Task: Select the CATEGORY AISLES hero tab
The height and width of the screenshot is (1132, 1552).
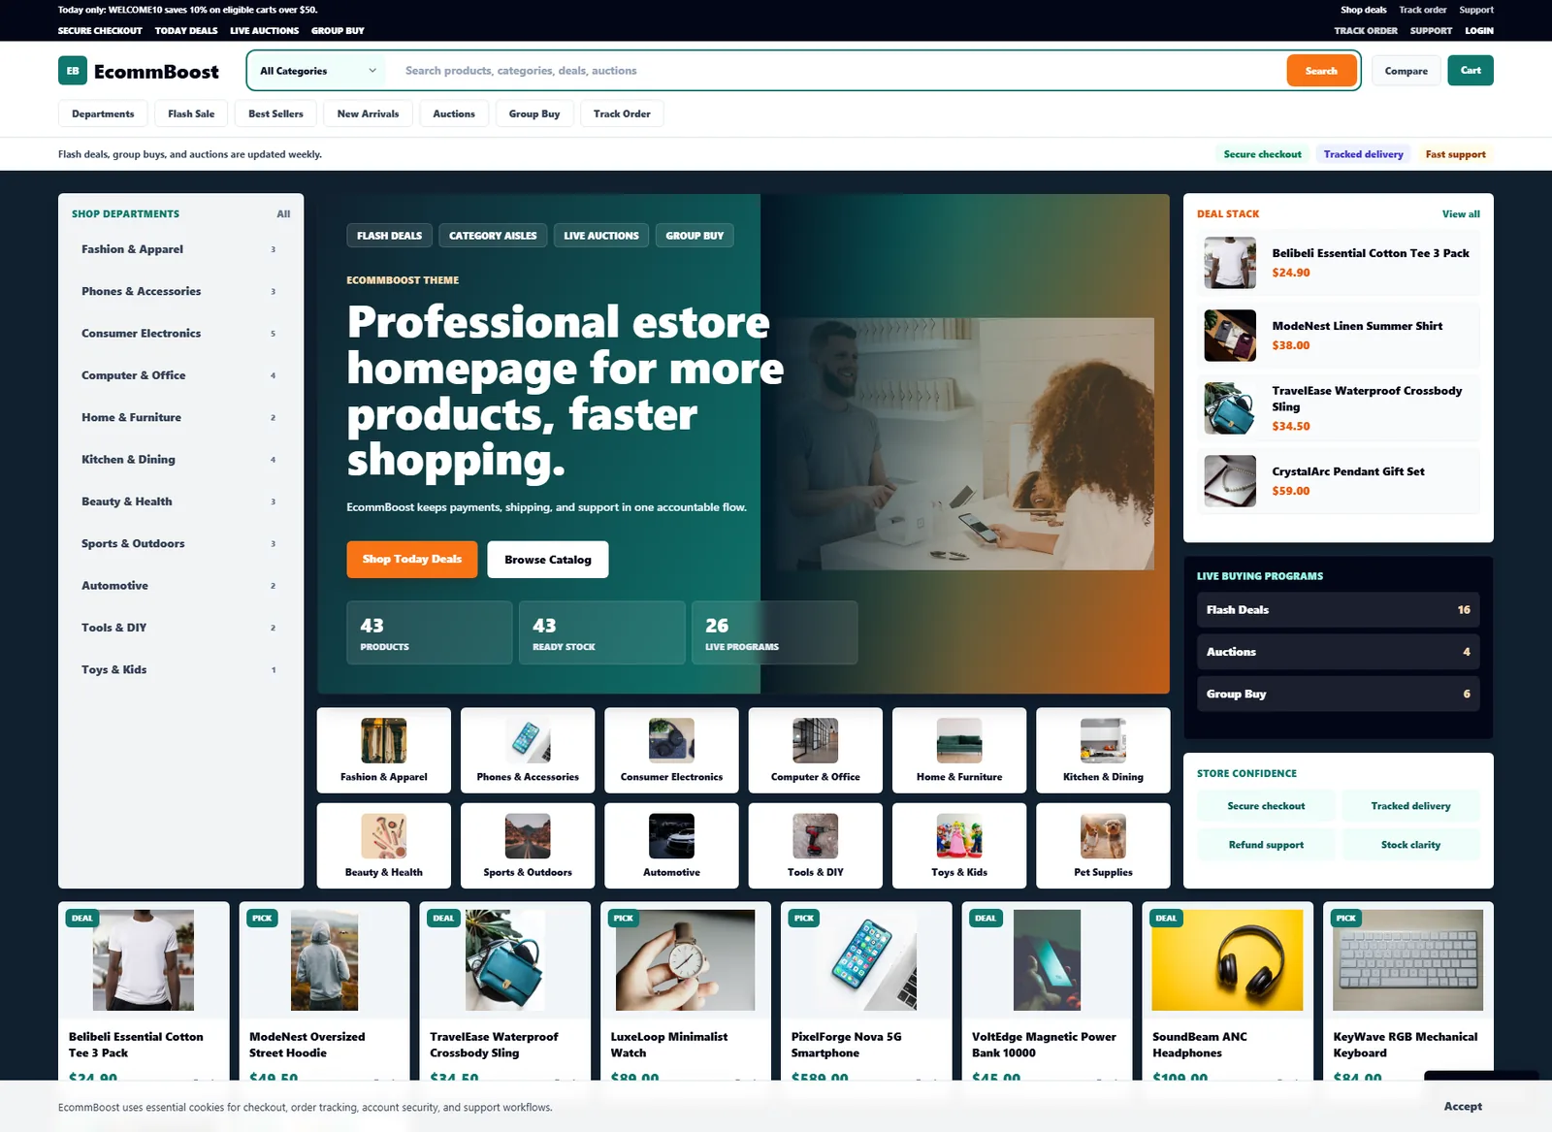Action: (x=493, y=236)
